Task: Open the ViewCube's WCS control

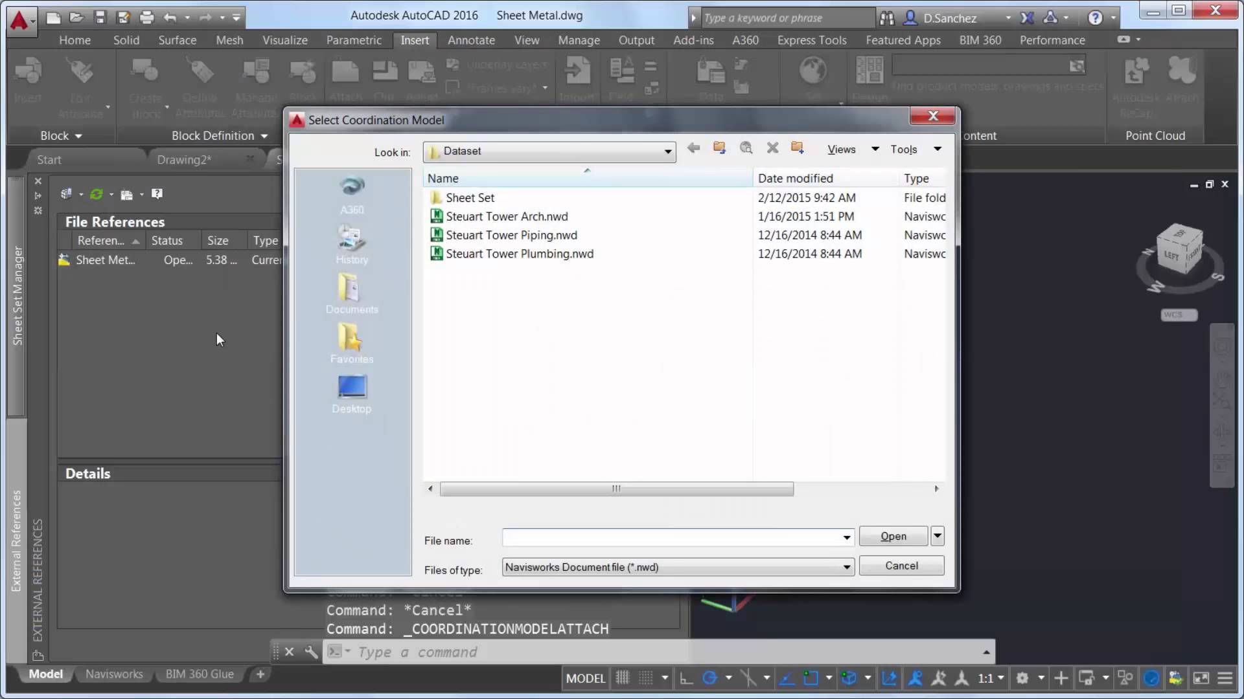Action: coord(1178,315)
